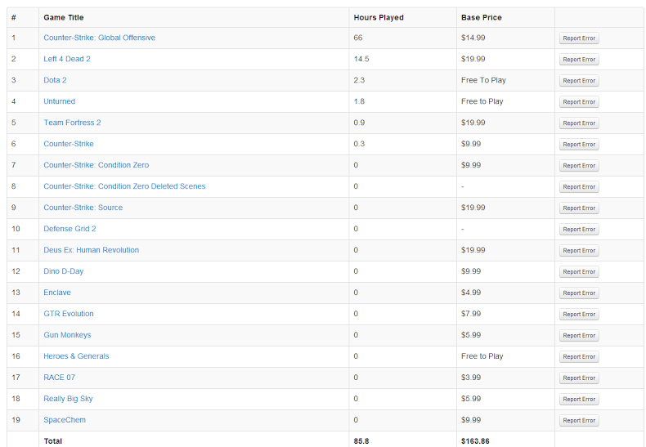Report Error for Defense Grid 2
Image resolution: width=646 pixels, height=447 pixels.
(x=579, y=230)
